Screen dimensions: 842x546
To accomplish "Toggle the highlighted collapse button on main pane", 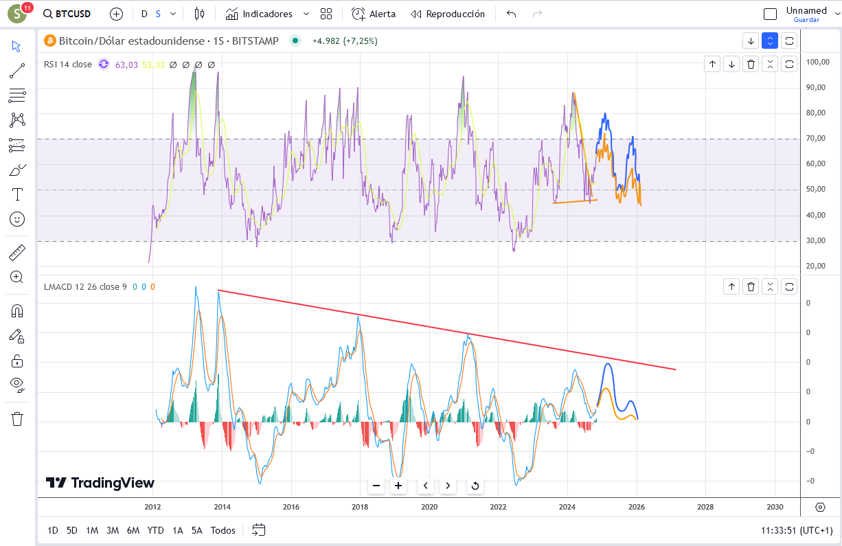I will (771, 41).
